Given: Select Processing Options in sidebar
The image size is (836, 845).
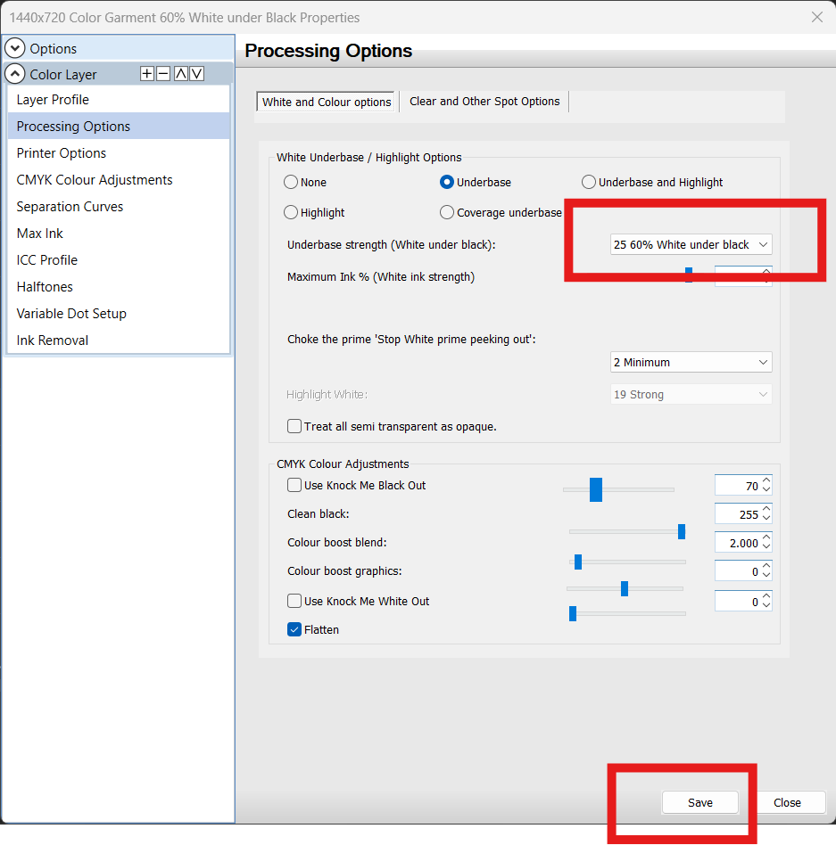Looking at the screenshot, I should pos(119,126).
